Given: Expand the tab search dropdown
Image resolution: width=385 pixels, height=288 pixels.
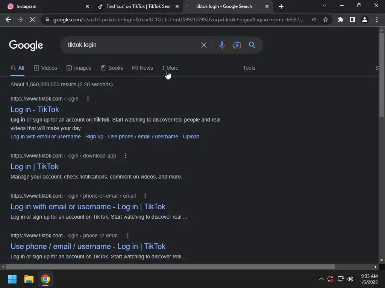Looking at the screenshot, I should (x=324, y=5).
